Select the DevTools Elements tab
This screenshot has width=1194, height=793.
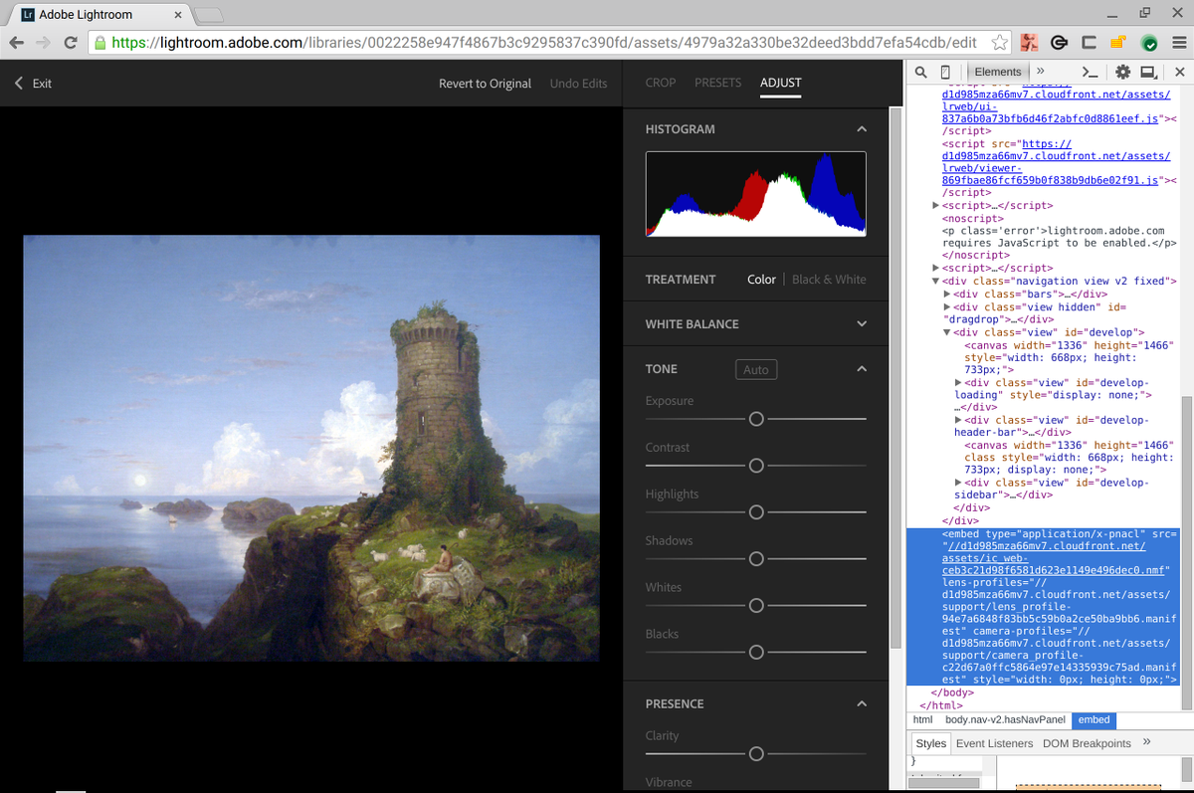(x=998, y=72)
